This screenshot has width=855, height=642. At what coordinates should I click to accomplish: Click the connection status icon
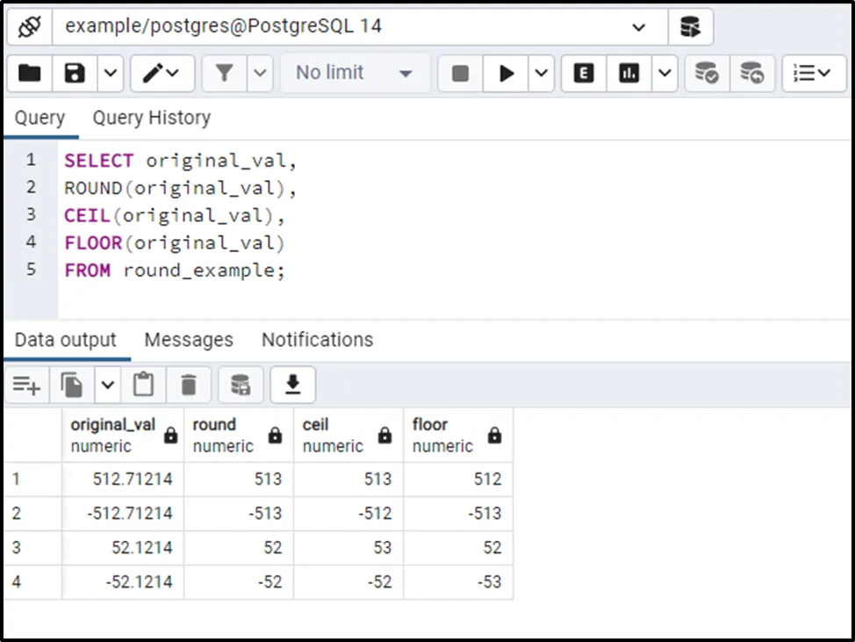click(29, 26)
